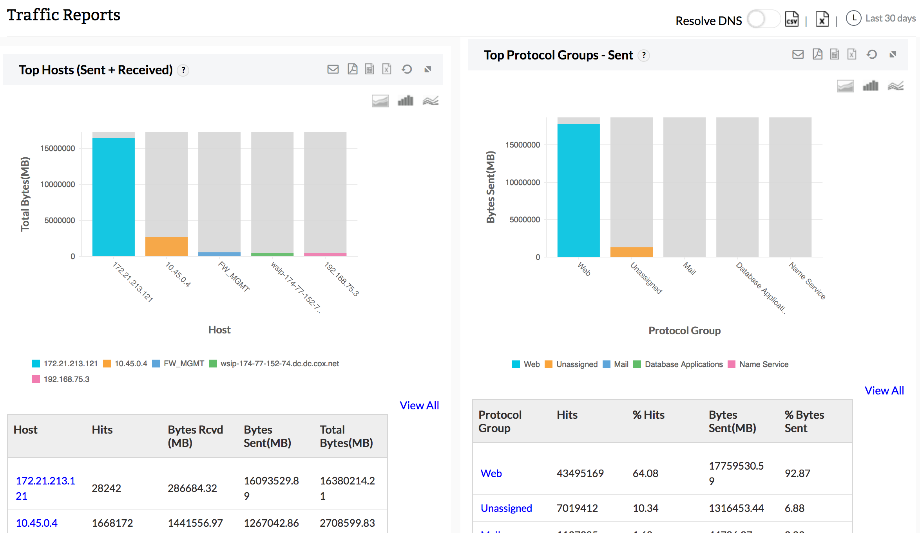The image size is (920, 533).
Task: Open help for Top Hosts widget
Action: [183, 70]
